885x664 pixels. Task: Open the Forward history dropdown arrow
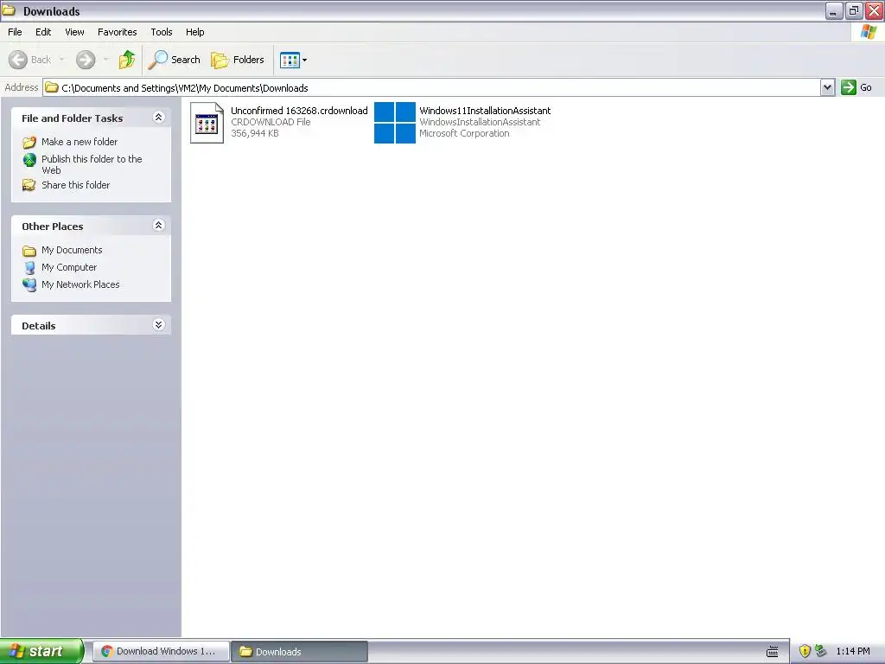click(x=106, y=60)
